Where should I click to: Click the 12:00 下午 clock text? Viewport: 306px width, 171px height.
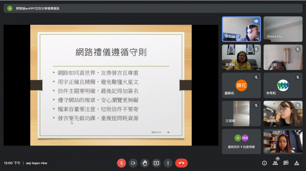click(x=12, y=163)
